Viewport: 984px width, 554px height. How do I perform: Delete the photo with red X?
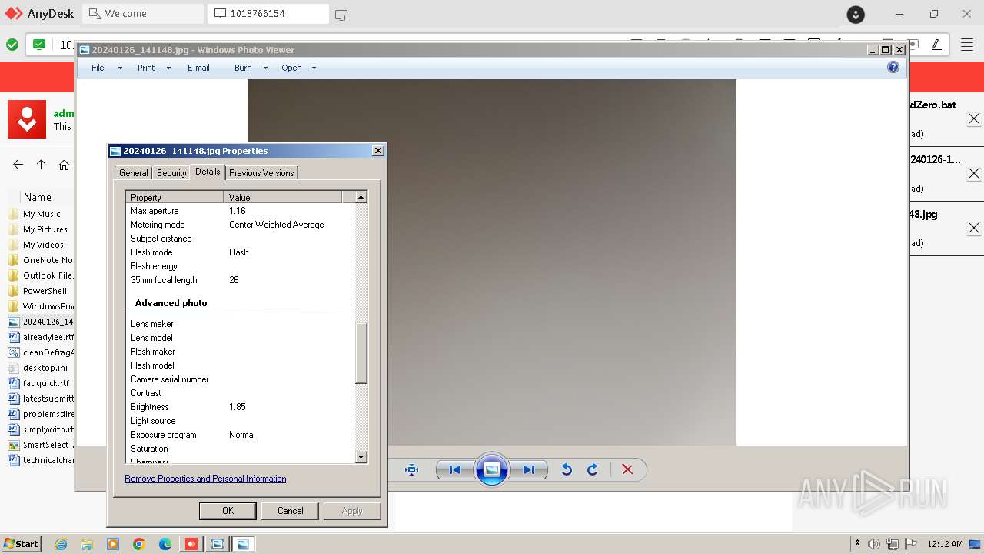coord(627,469)
